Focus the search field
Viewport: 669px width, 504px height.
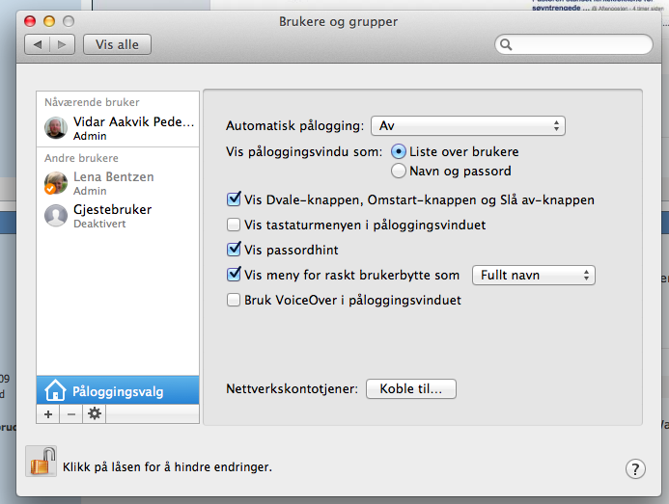[x=573, y=44]
